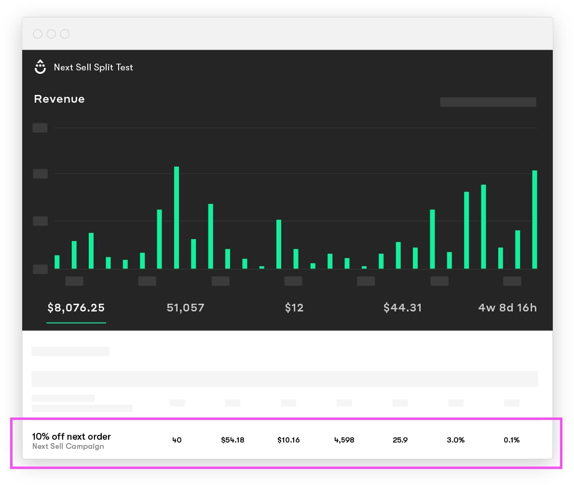Click the $10.16 value in campaign row
Image resolution: width=574 pixels, height=485 pixels.
[288, 440]
